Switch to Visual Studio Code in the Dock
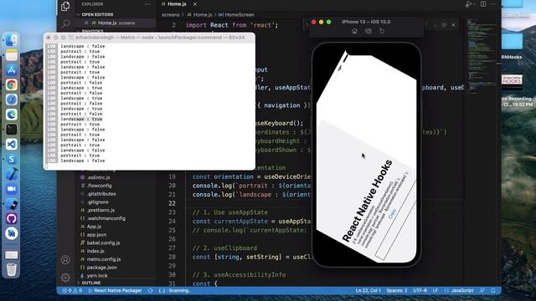The image size is (536, 301). tap(11, 144)
